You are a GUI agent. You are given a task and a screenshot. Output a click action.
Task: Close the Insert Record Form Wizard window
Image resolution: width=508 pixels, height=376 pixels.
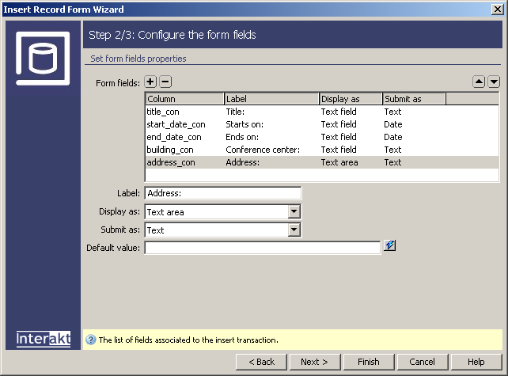tap(497, 9)
